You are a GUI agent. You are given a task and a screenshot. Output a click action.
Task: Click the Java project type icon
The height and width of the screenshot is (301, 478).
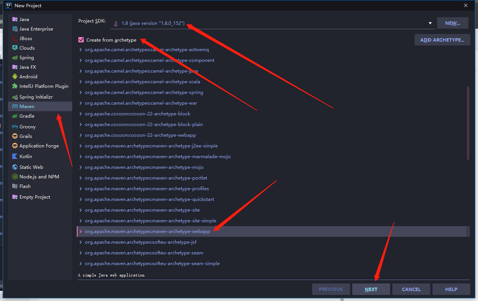tap(15, 19)
